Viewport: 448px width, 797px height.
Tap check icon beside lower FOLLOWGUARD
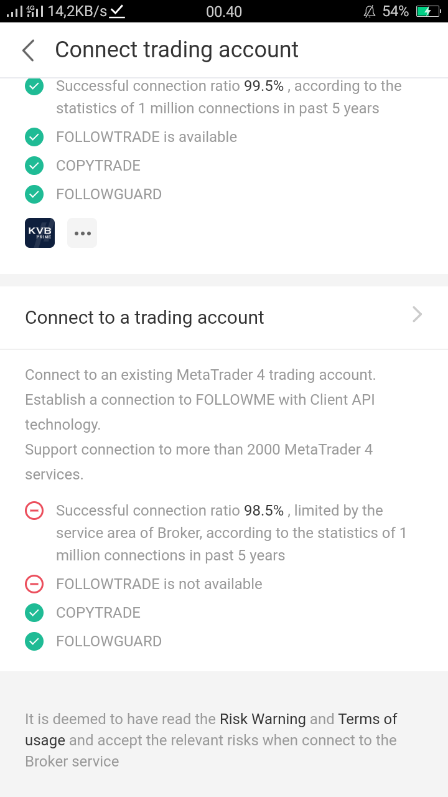34,641
